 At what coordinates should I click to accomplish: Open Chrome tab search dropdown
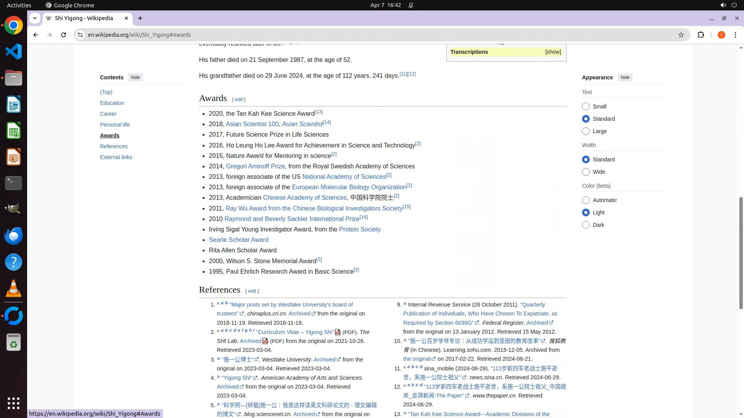pos(35,18)
